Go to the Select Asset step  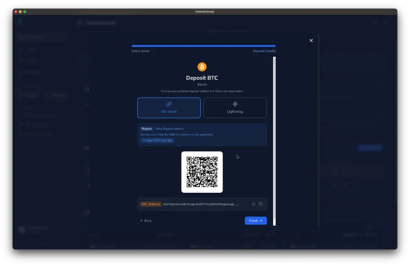(140, 51)
